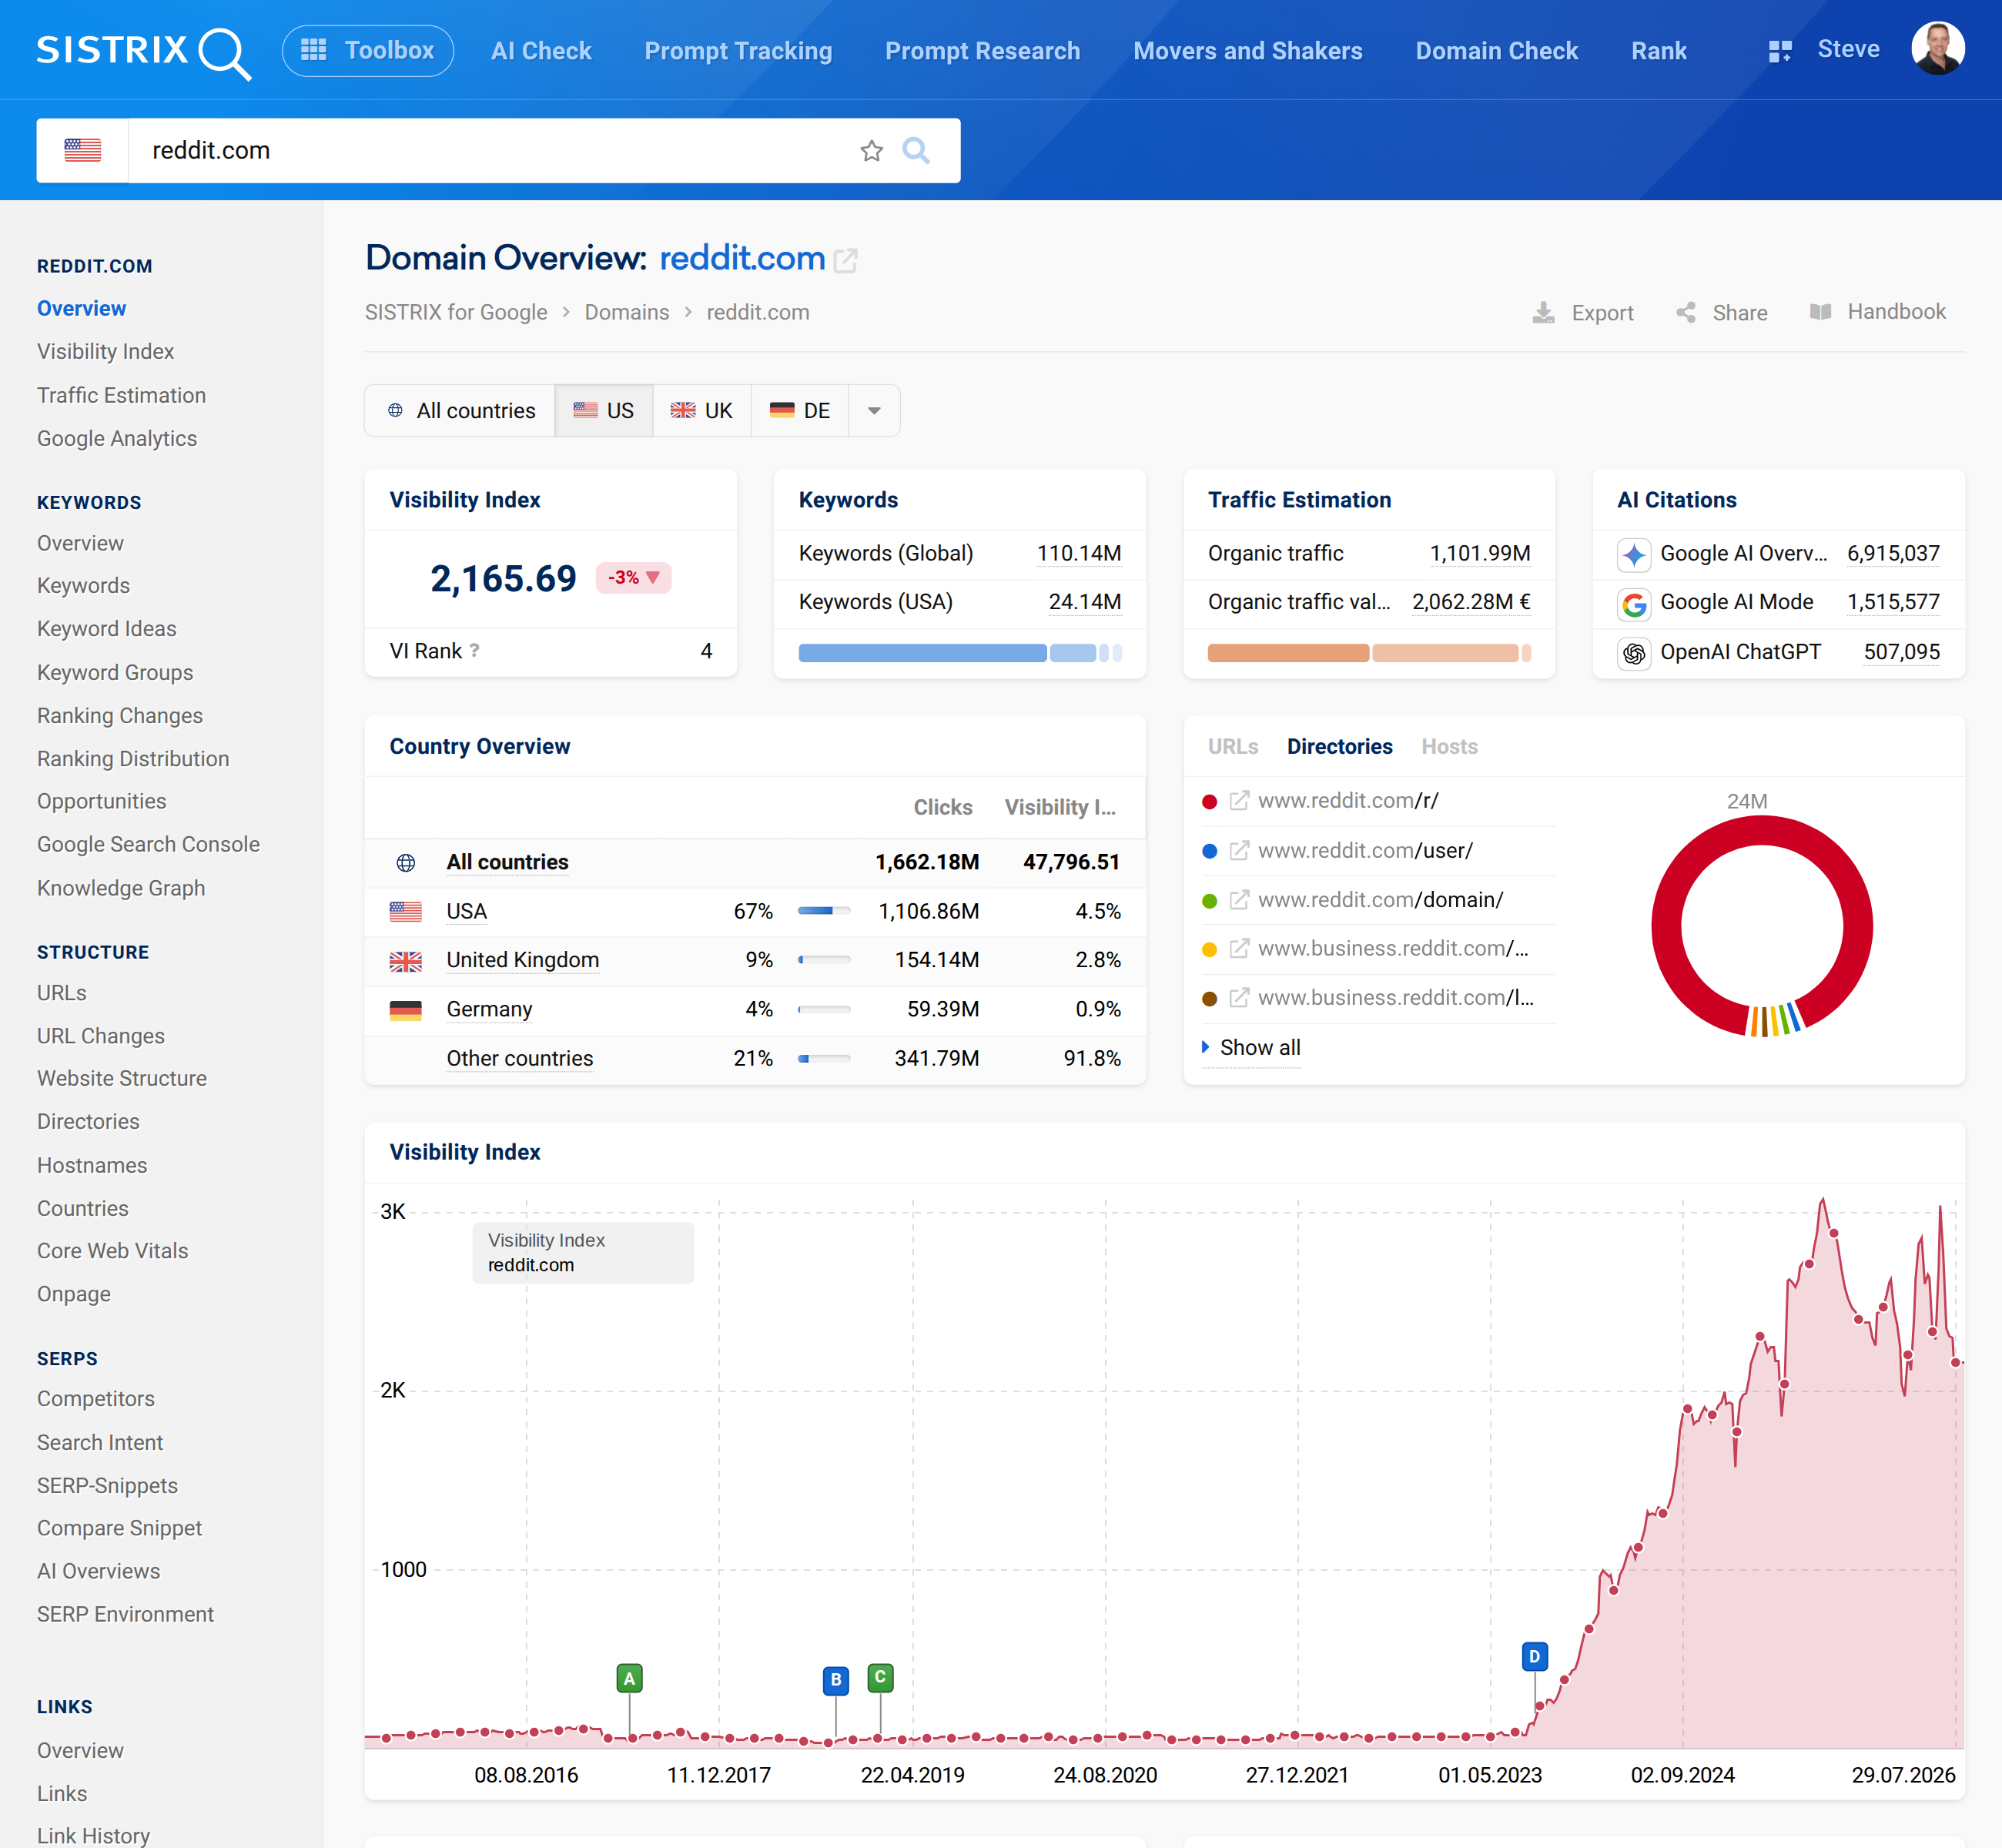Click the star favorite icon in search bar
2002x1848 pixels.
pyautogui.click(x=871, y=151)
